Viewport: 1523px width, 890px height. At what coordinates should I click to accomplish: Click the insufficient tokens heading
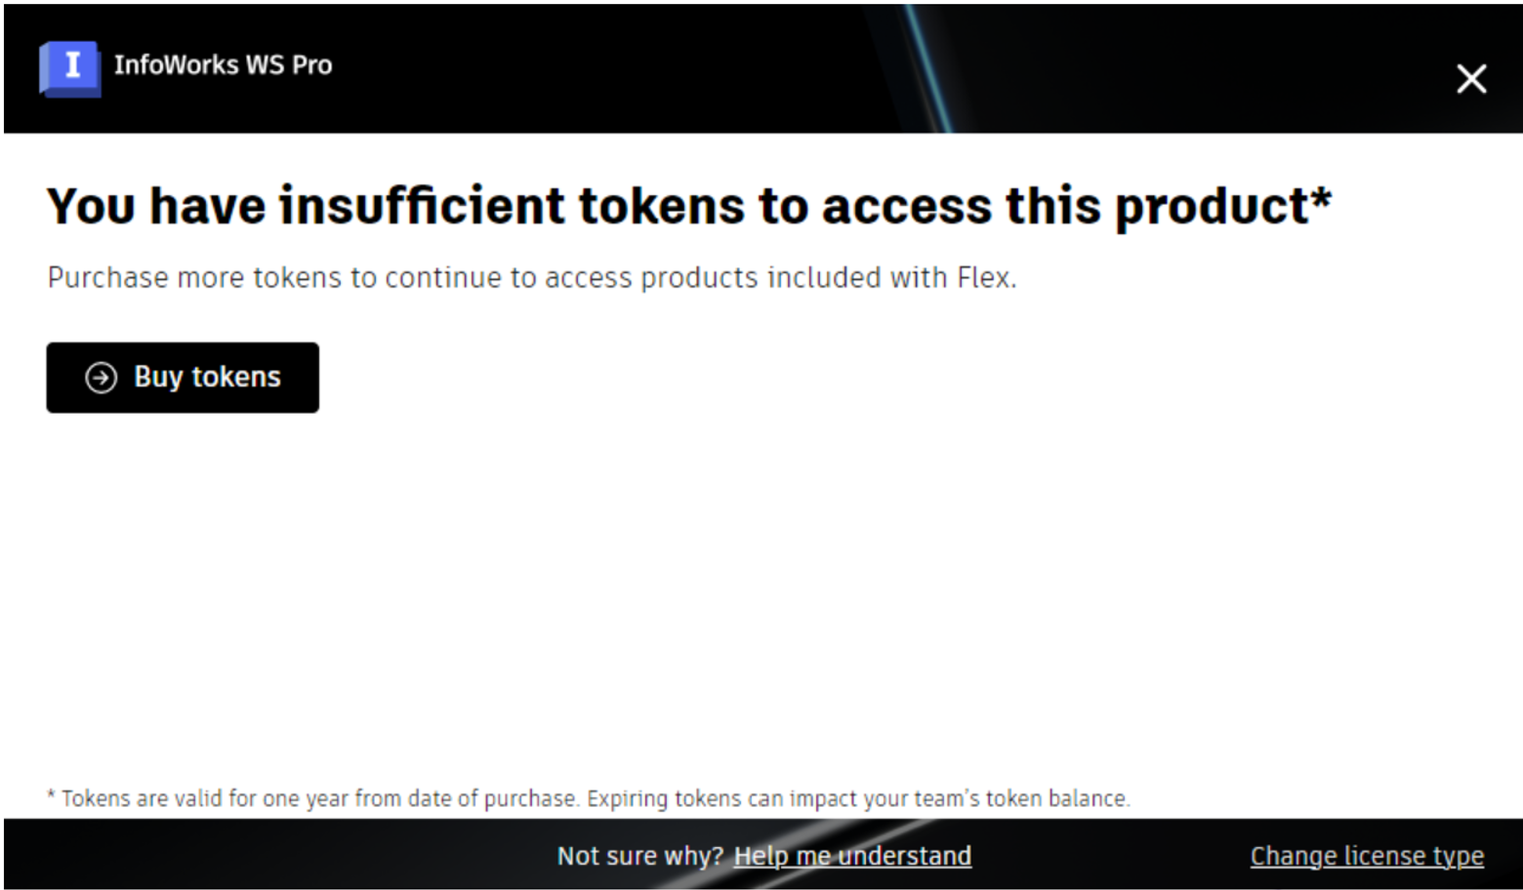[x=689, y=205]
